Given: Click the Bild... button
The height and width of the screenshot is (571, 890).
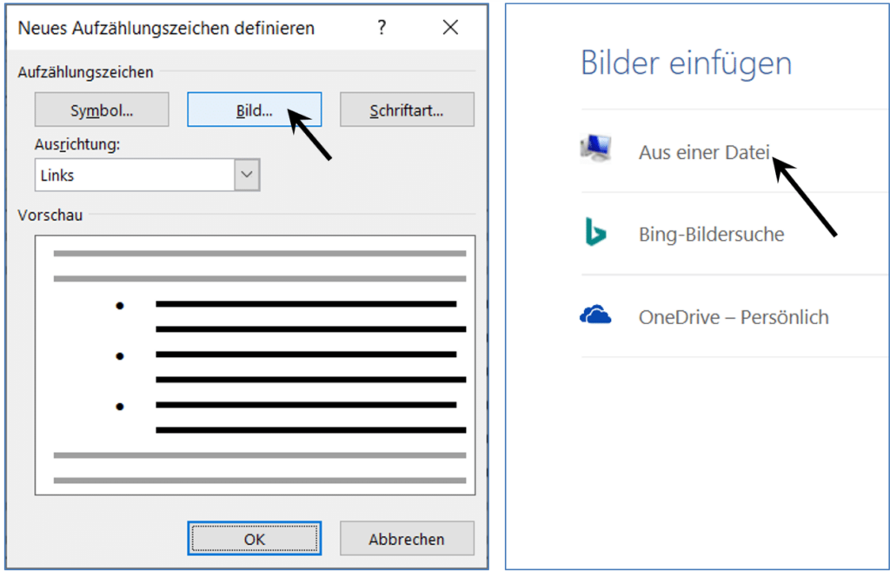Looking at the screenshot, I should [255, 110].
